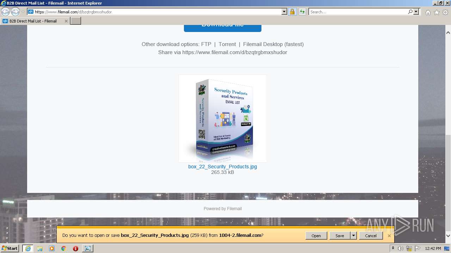
Task: Go forward with the browser Forward arrow
Action: point(15,12)
